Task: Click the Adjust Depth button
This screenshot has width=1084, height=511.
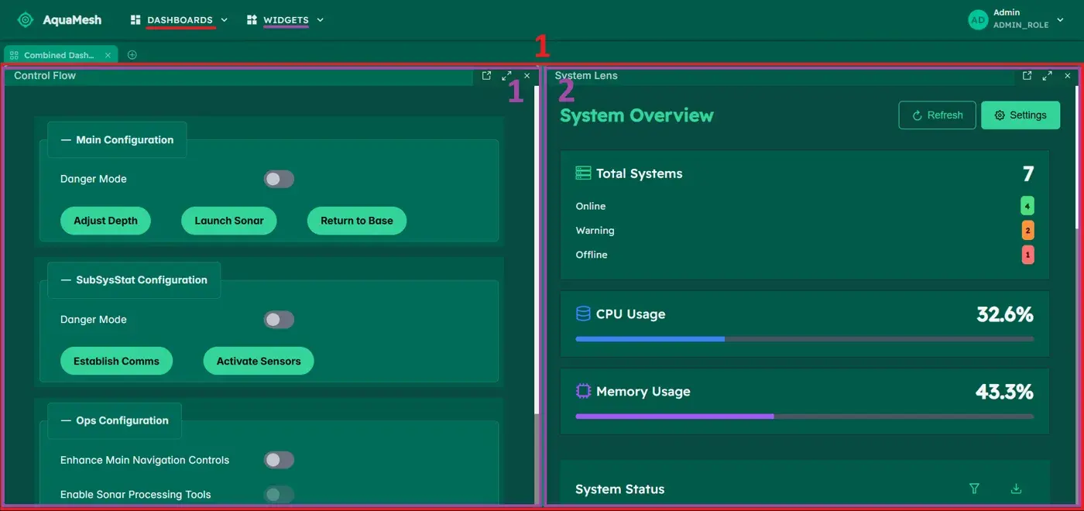Action: [x=105, y=221]
